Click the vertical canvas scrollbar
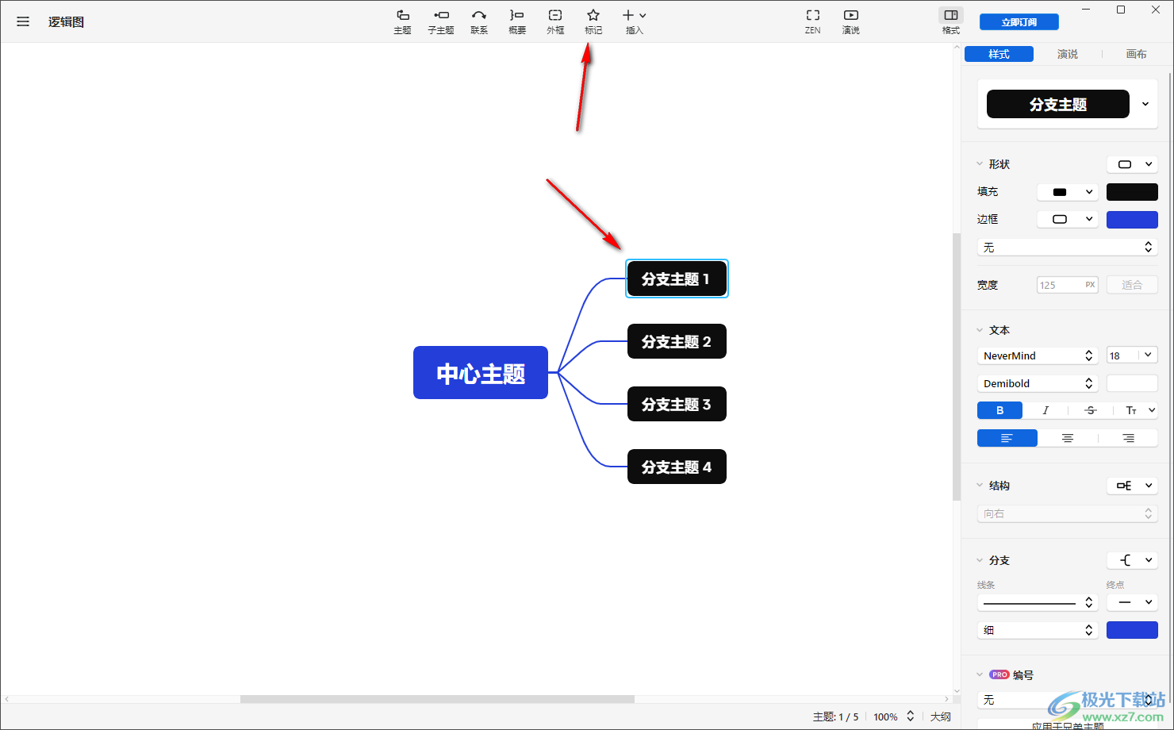 (957, 367)
